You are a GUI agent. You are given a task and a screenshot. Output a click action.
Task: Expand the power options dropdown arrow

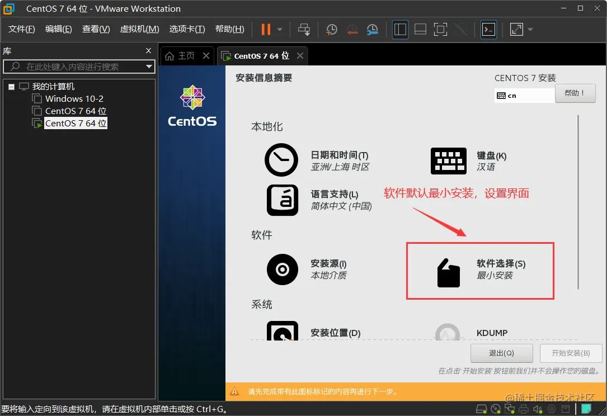click(280, 30)
